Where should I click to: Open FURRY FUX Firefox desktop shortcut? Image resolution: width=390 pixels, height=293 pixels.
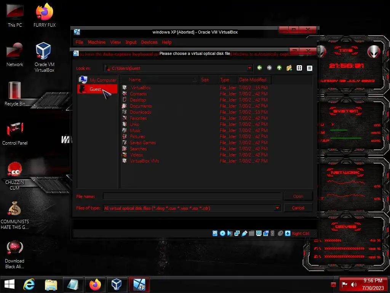pos(45,15)
